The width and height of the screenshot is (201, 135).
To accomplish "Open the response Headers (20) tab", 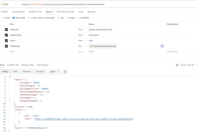I will pos(27,65).
